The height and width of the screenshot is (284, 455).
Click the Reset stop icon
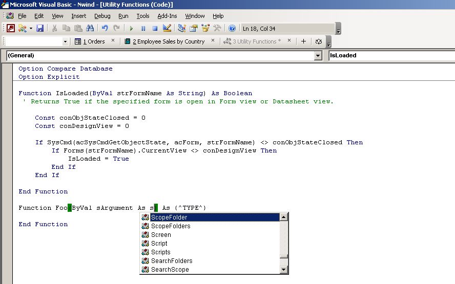(155, 29)
